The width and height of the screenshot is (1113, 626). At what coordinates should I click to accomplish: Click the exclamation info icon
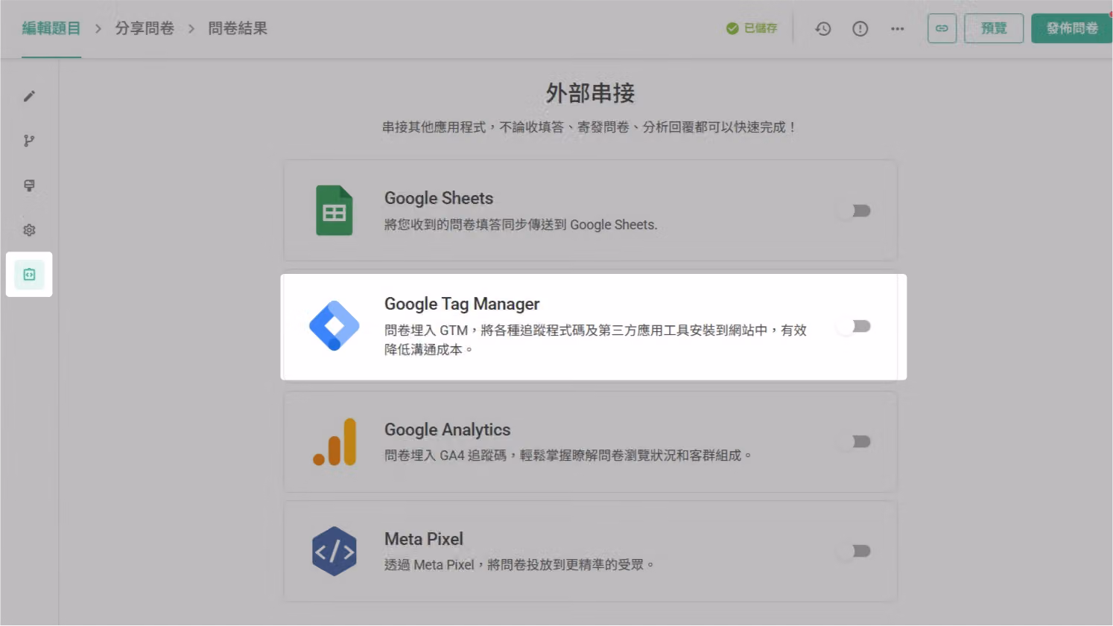click(x=860, y=28)
